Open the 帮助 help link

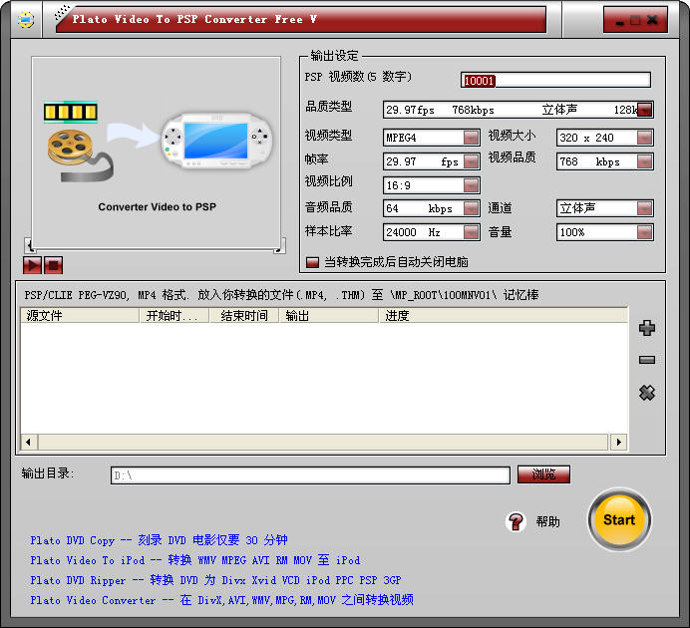coord(547,522)
